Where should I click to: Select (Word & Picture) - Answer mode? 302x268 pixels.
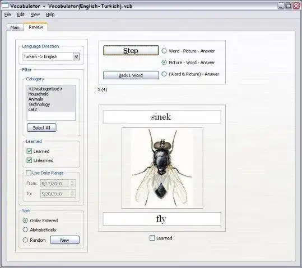pyautogui.click(x=164, y=74)
